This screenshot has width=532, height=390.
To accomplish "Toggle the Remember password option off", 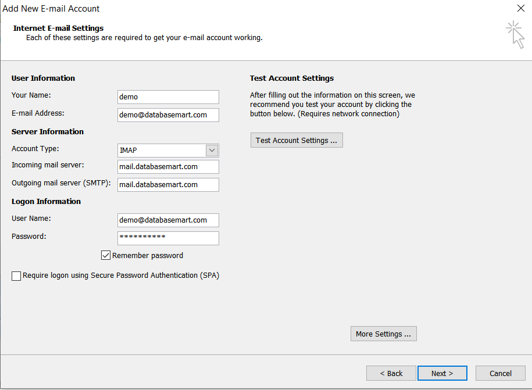I will (106, 255).
